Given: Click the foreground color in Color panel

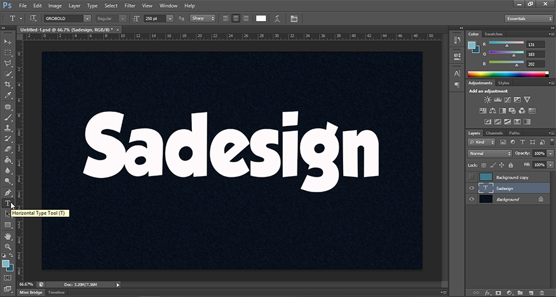Looking at the screenshot, I should coord(472,45).
